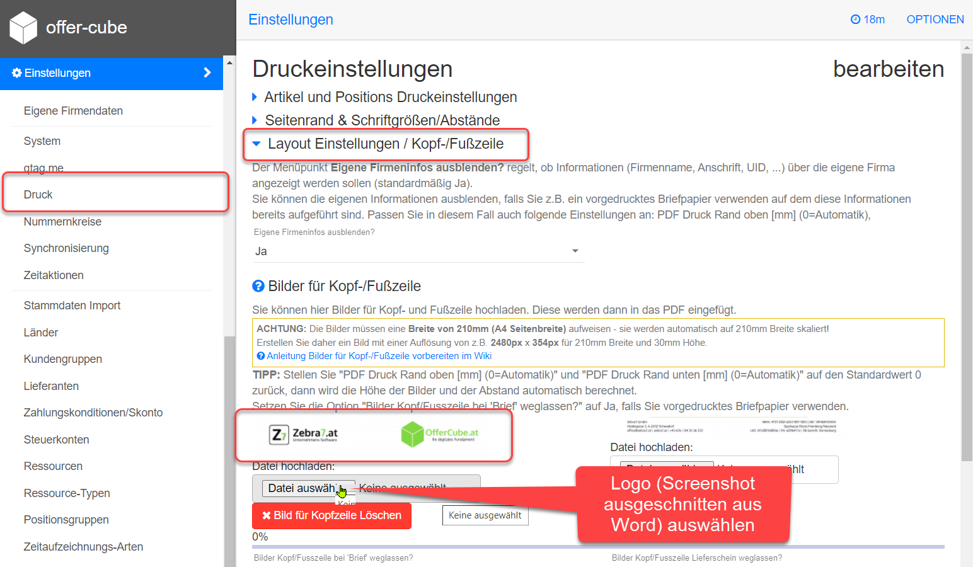Screen dimensions: 973x567
Task: Open Stammdaten Import
Action: [x=72, y=306]
